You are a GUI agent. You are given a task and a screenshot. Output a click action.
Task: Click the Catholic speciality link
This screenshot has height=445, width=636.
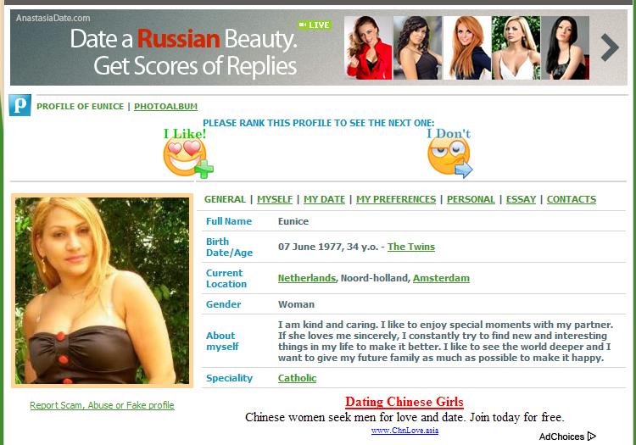pyautogui.click(x=297, y=378)
